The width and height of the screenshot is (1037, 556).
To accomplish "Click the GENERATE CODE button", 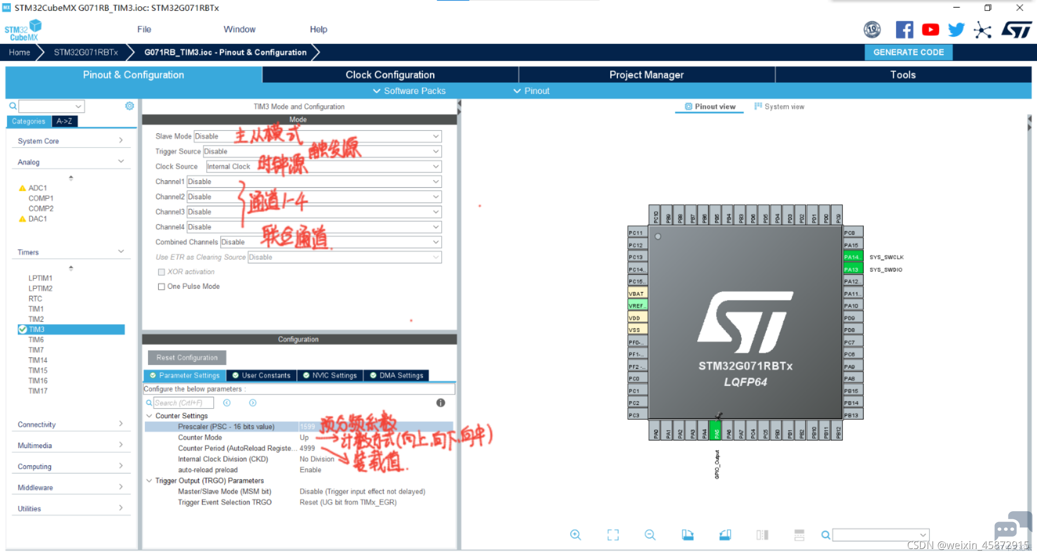I will (908, 52).
